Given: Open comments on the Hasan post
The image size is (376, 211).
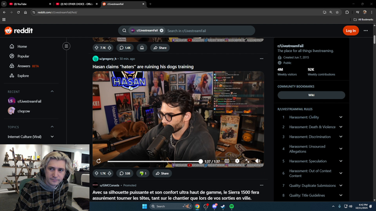Looking at the screenshot, I should coord(125,173).
